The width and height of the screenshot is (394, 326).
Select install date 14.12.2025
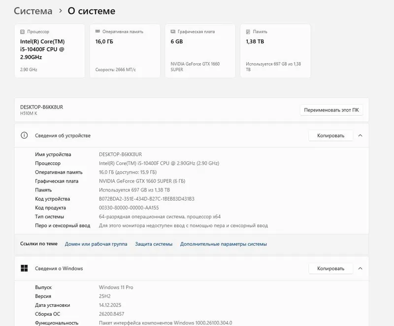pyautogui.click(x=110, y=305)
